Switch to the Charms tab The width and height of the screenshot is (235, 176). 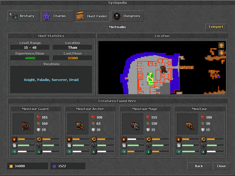tap(57, 16)
